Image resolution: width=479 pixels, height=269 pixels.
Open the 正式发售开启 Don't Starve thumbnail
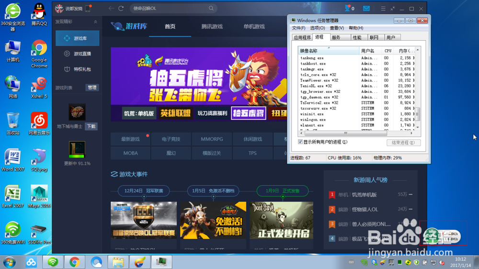281,220
